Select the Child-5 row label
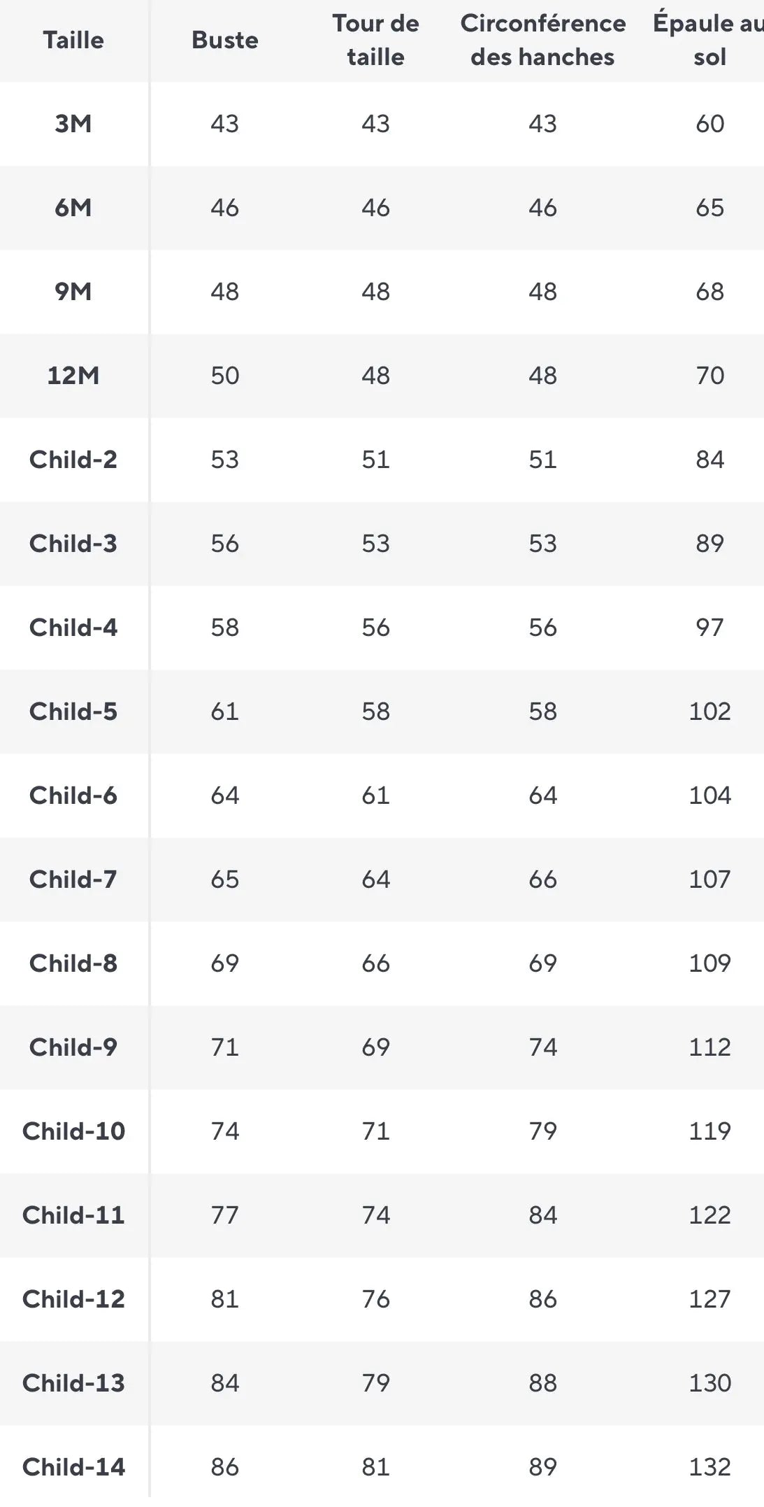 [x=73, y=712]
